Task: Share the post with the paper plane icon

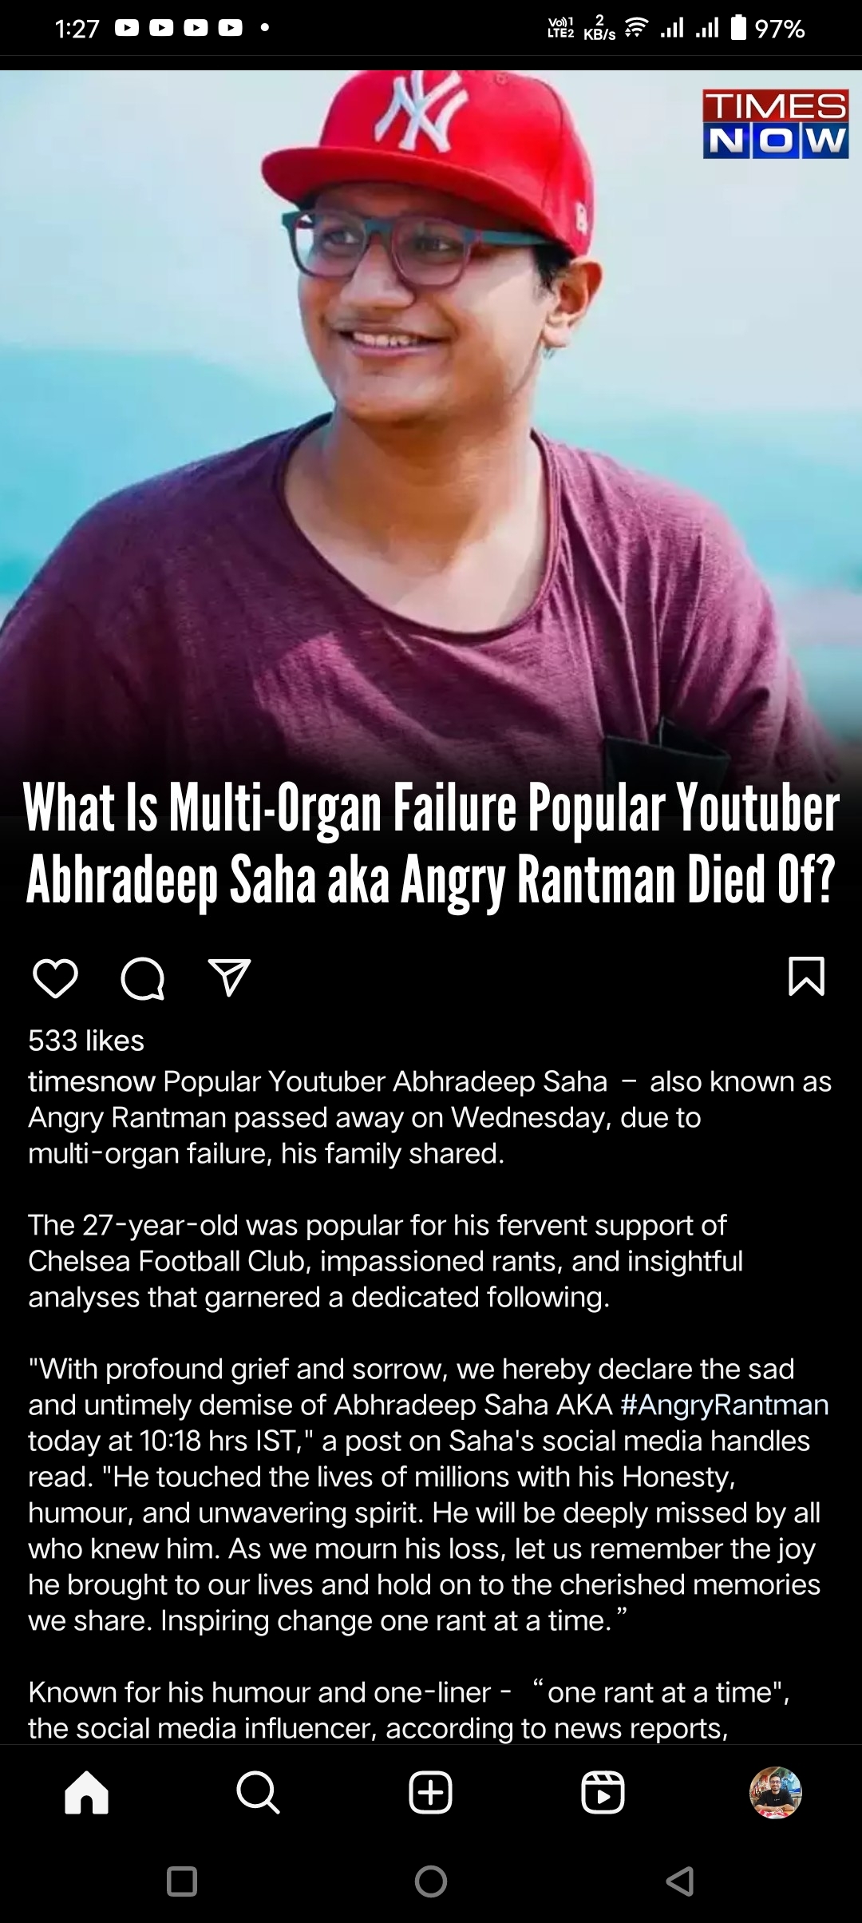Action: [x=230, y=977]
